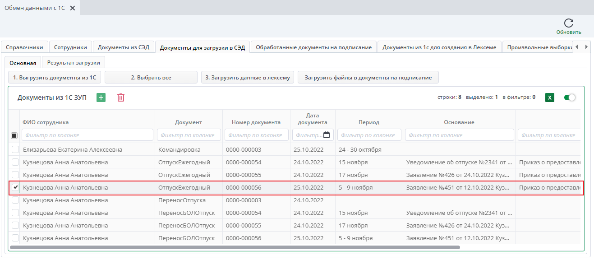
Task: Close the Обмен данными с 1С tab
Action: click(x=73, y=8)
